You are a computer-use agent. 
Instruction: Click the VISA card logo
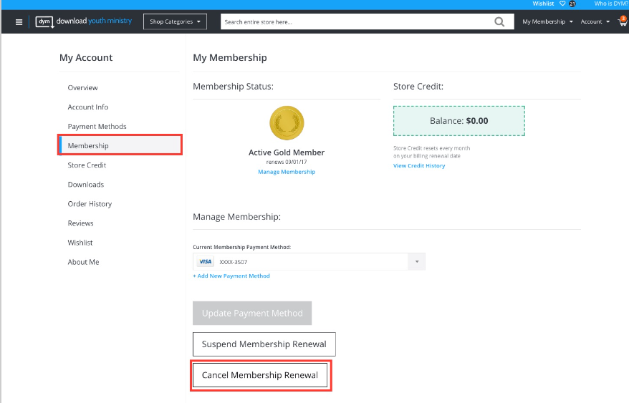click(x=206, y=262)
